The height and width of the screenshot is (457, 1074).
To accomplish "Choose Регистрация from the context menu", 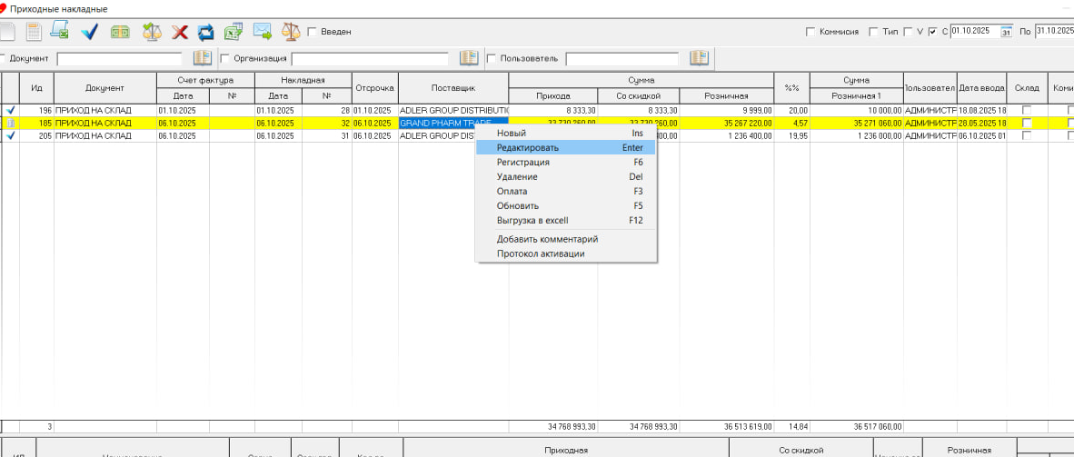I will click(566, 163).
